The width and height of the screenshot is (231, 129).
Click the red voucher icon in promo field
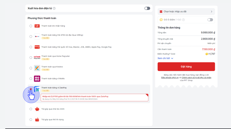161,12
